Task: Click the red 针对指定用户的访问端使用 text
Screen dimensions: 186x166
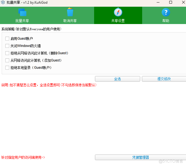Action: 23,157
